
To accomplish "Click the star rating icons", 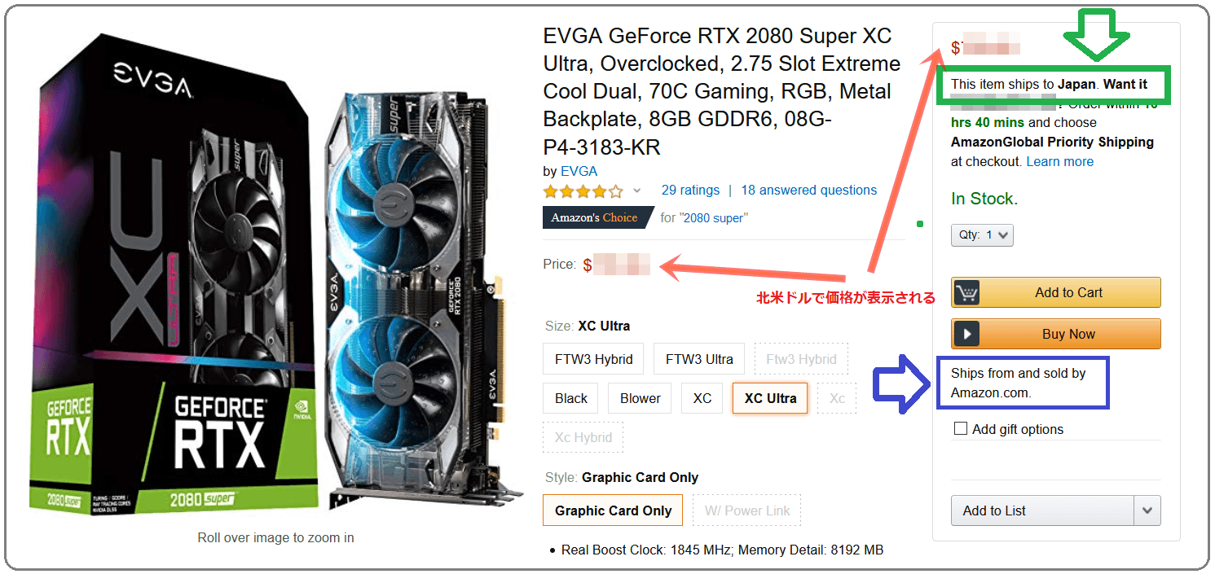I will (583, 191).
